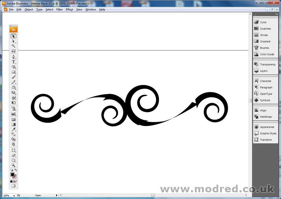Screen dimensions: 281x199
Task: Pick the Magic Wand tool
Action: pyautogui.click(x=14, y=46)
